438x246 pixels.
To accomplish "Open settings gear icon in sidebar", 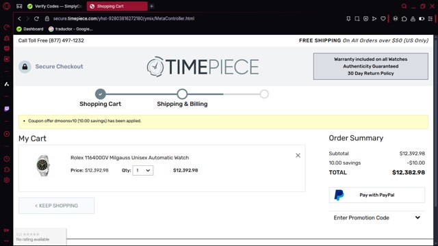I will 6,180.
